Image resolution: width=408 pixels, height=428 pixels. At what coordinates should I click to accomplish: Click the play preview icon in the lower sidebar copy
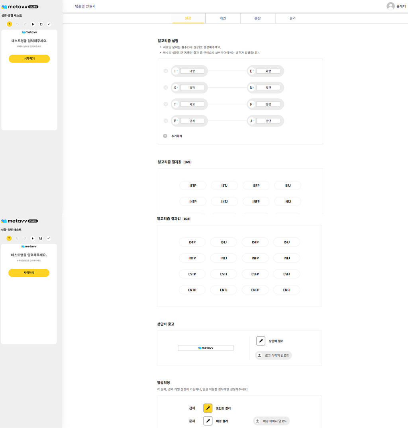tap(33, 238)
